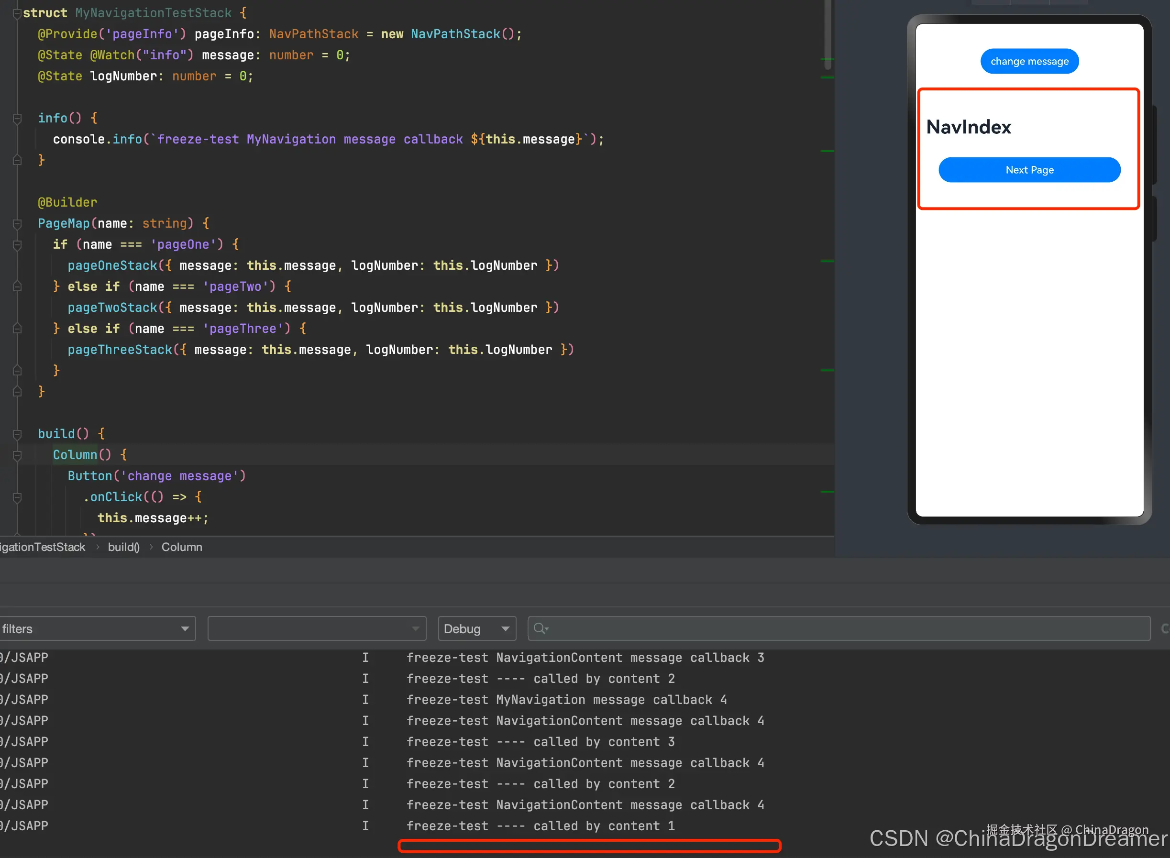Viewport: 1170px width, 858px height.
Task: Collapse the info() method fold marker
Action: tap(17, 119)
